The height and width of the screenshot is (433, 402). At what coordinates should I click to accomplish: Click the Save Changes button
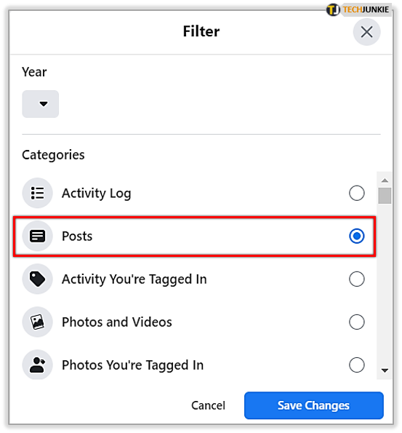[314, 405]
